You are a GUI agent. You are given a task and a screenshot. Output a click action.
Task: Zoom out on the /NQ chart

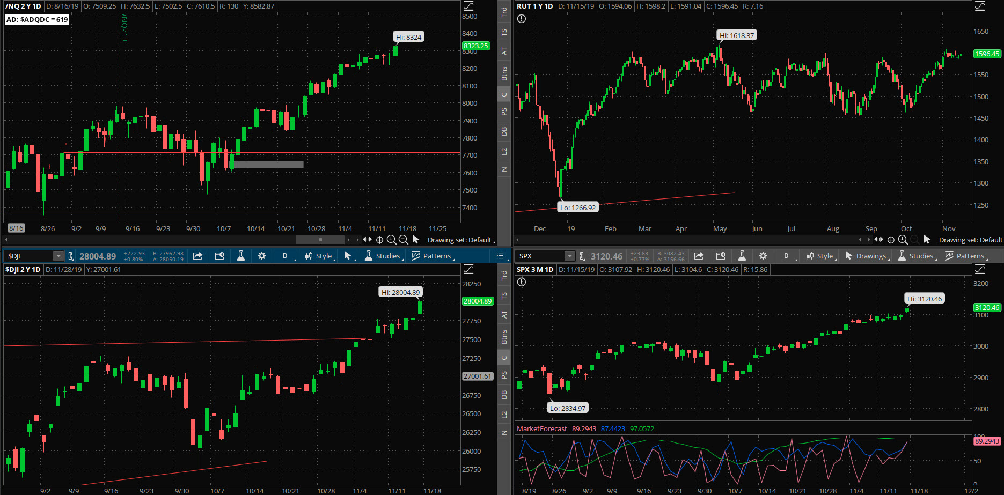pyautogui.click(x=404, y=240)
